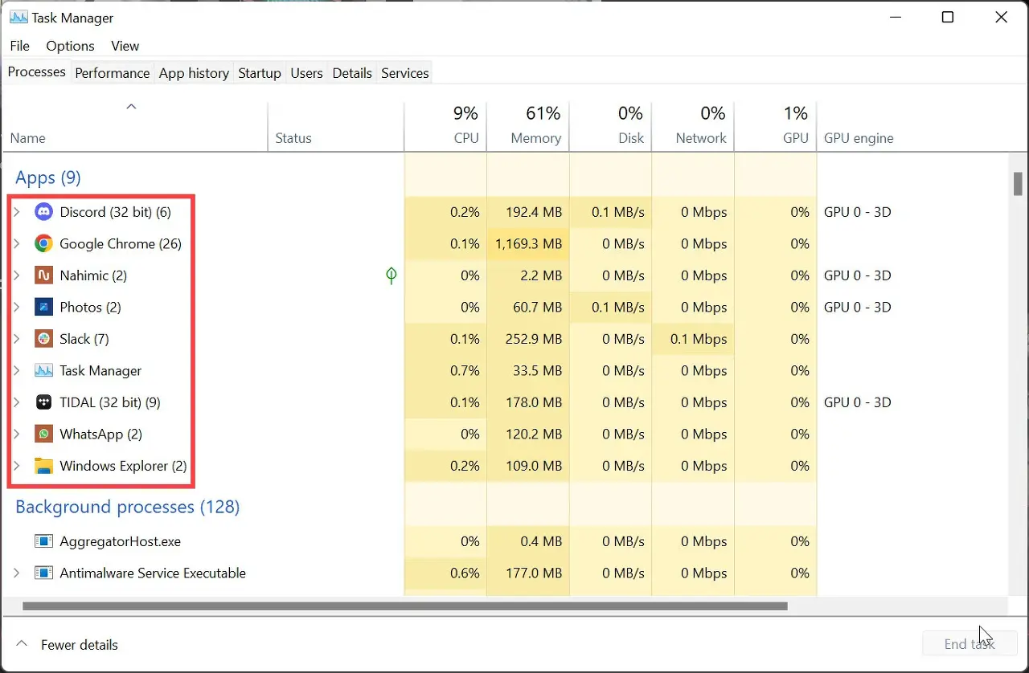This screenshot has height=673, width=1029.
Task: Switch to the Details tab
Action: [x=352, y=73]
